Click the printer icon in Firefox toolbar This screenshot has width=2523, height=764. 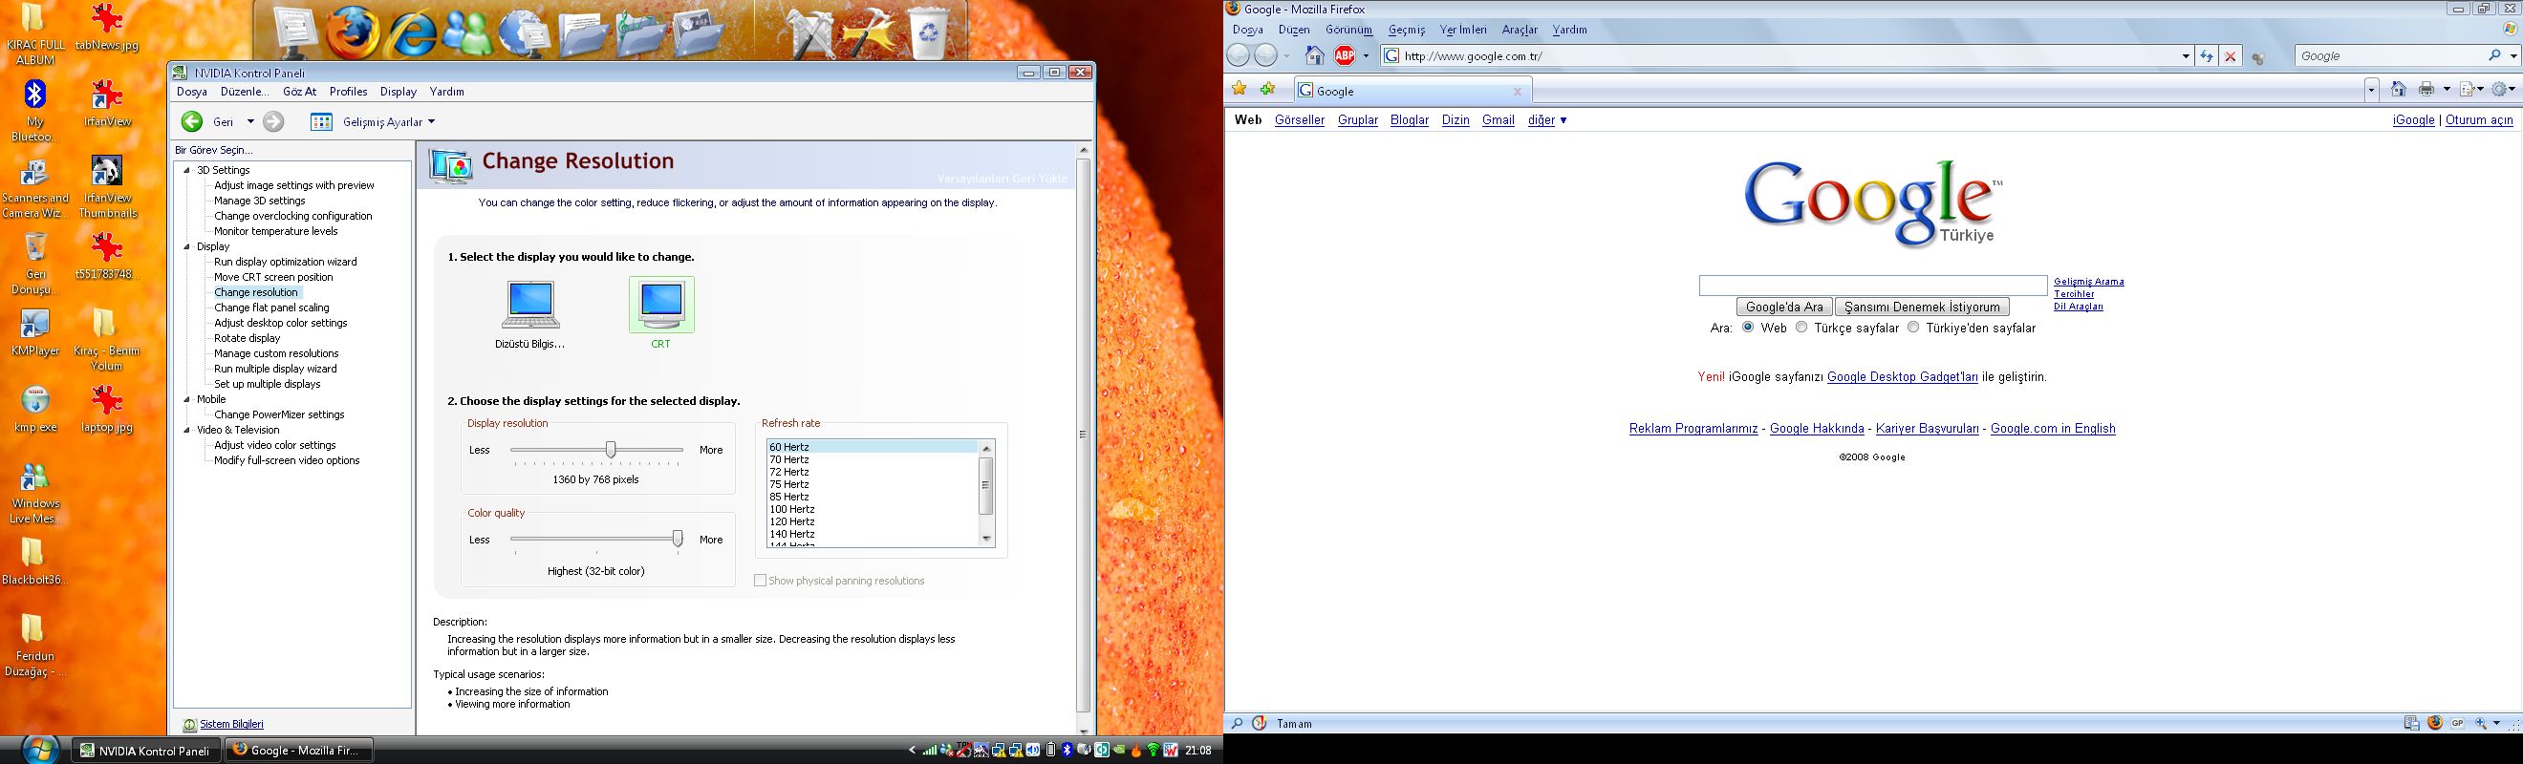2426,89
